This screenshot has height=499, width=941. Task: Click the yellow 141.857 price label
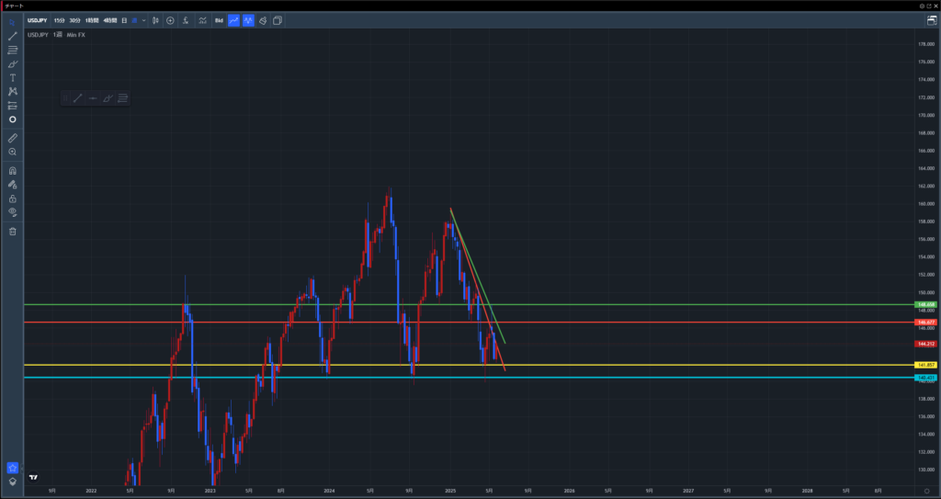click(926, 365)
